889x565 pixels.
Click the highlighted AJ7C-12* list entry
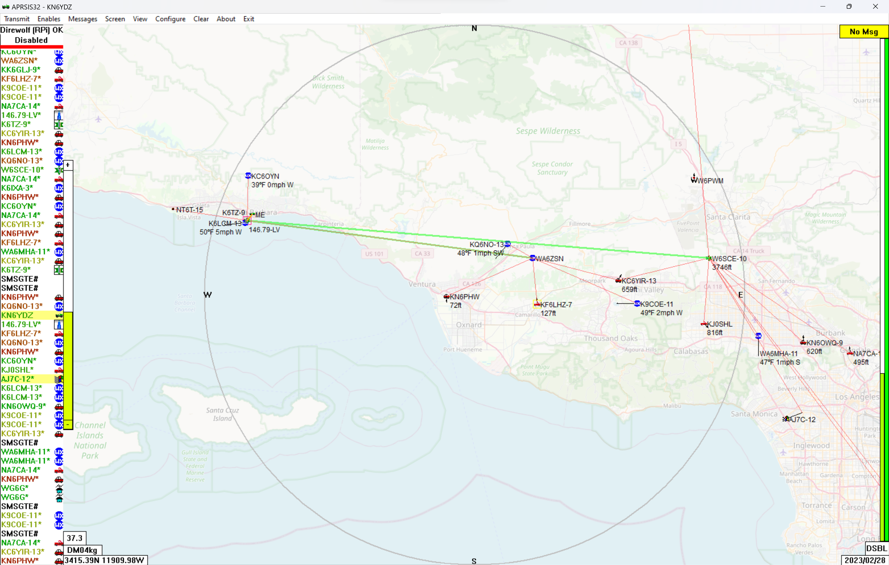32,379
